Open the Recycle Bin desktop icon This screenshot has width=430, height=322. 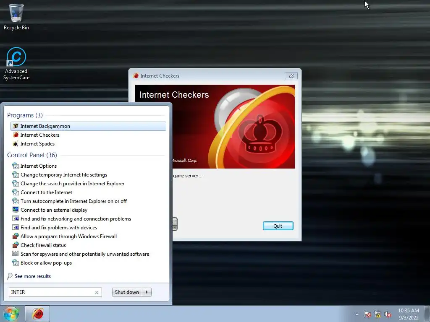[x=16, y=17]
